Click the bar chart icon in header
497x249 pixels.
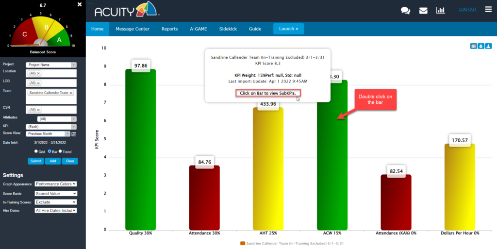[441, 10]
